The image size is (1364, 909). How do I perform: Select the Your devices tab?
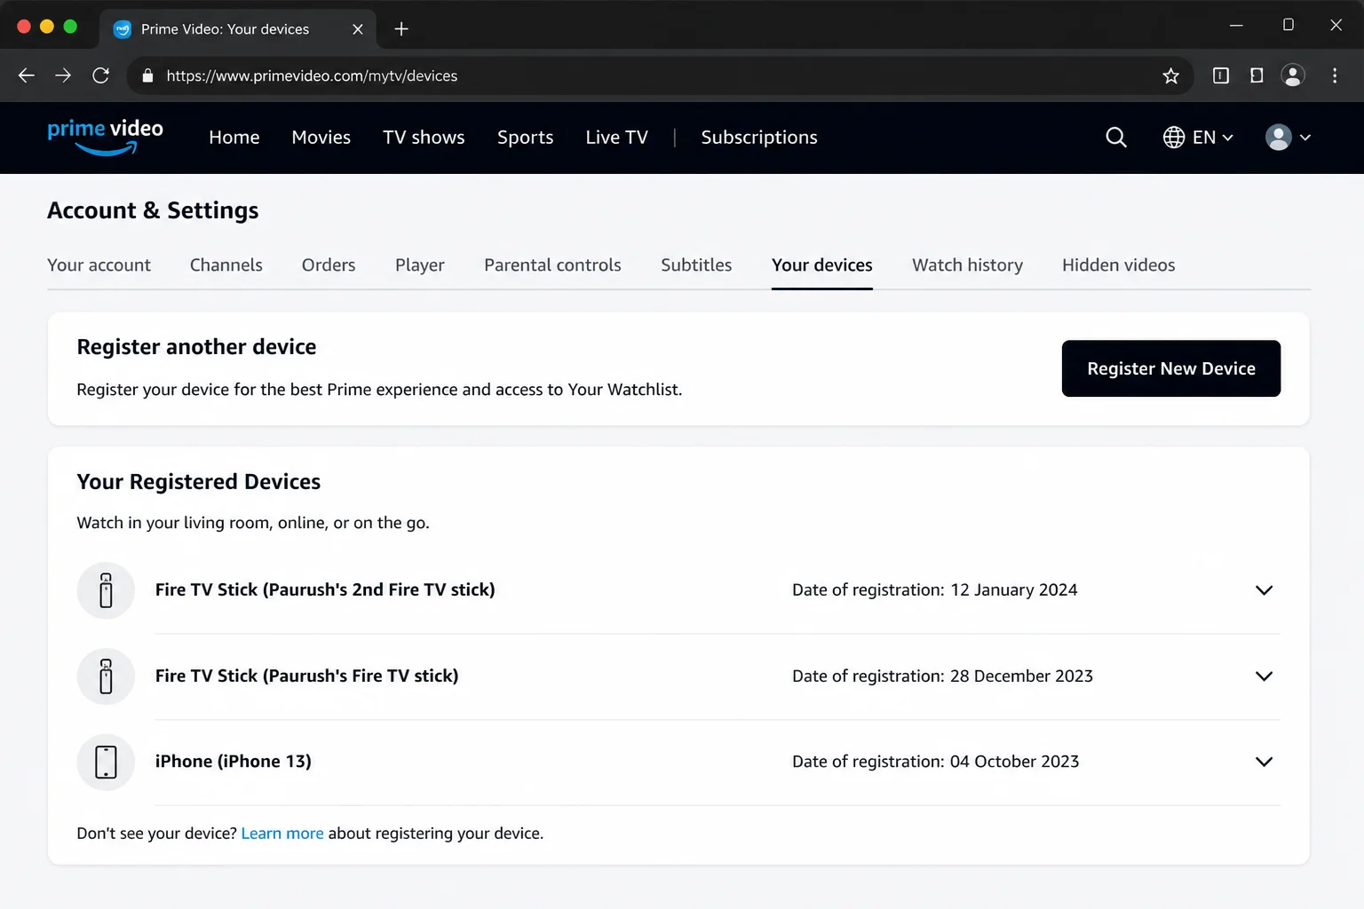[822, 265]
